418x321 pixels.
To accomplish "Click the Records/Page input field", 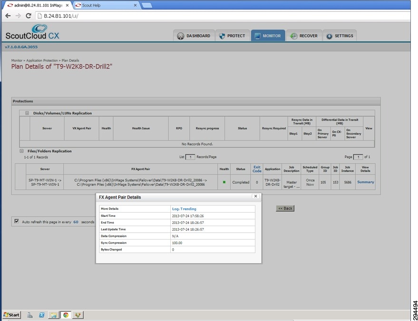I will tap(190, 157).
